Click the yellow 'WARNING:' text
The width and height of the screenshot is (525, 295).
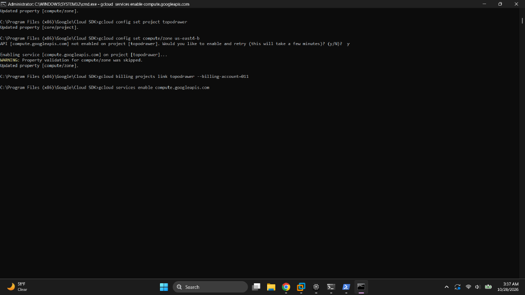pyautogui.click(x=10, y=60)
